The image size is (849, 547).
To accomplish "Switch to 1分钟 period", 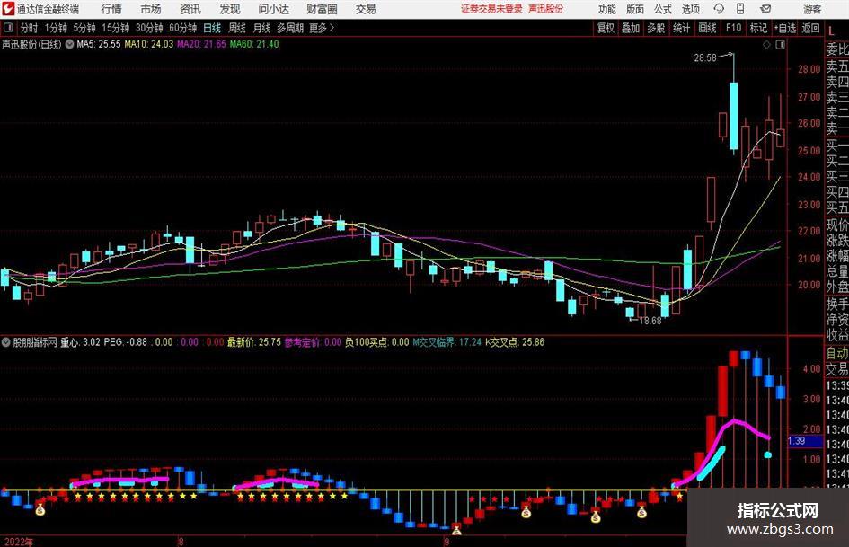I will 56,28.
